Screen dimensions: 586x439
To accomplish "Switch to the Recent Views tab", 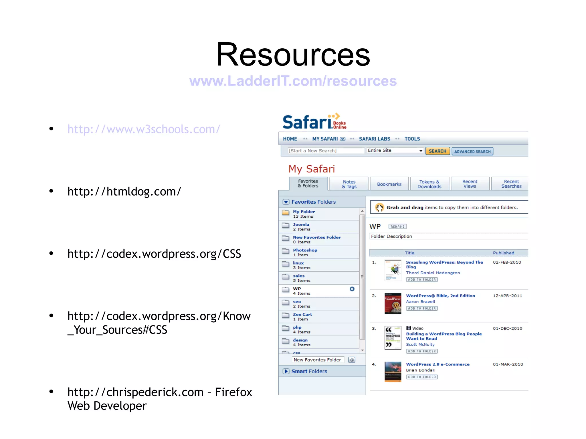I will [470, 184].
